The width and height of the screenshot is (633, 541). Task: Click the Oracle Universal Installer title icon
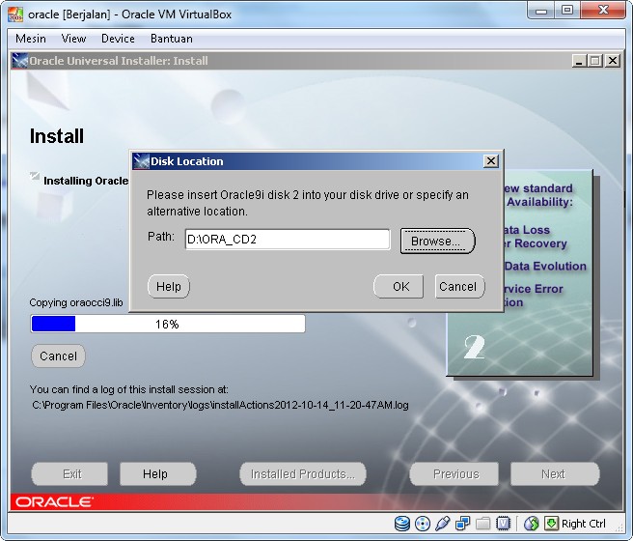19,61
